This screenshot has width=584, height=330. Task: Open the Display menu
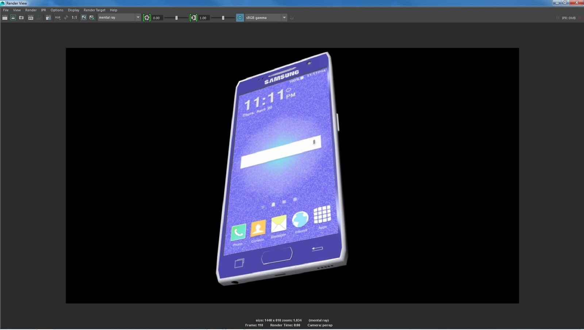73,10
